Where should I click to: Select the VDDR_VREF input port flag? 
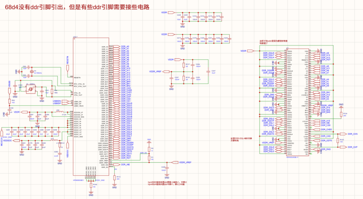[x=166, y=71]
